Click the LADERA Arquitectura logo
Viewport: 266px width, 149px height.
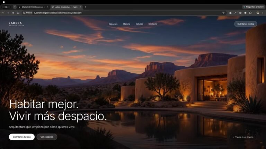(16, 24)
